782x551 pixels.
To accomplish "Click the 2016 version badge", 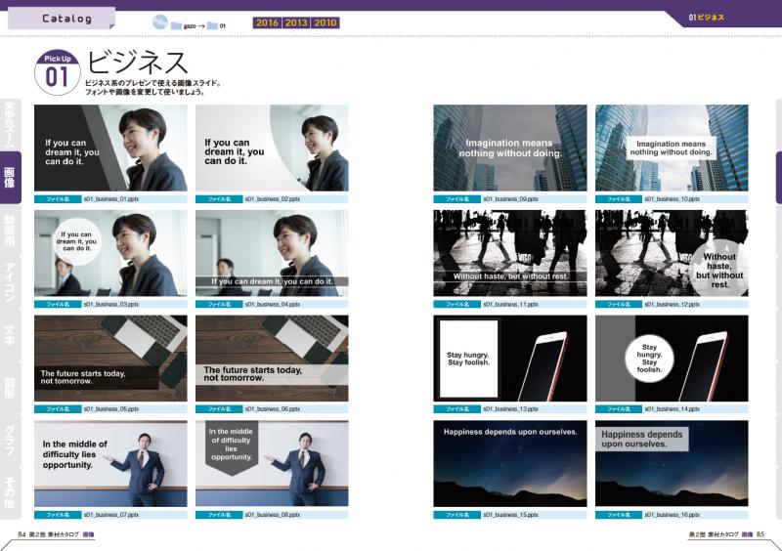I will [267, 22].
